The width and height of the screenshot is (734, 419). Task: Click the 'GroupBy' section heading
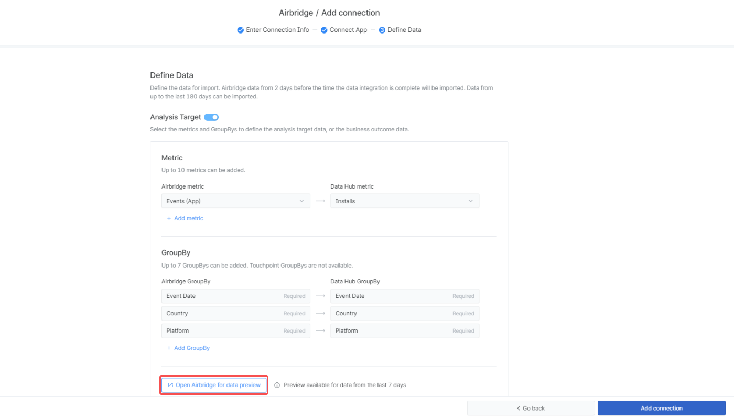point(176,252)
